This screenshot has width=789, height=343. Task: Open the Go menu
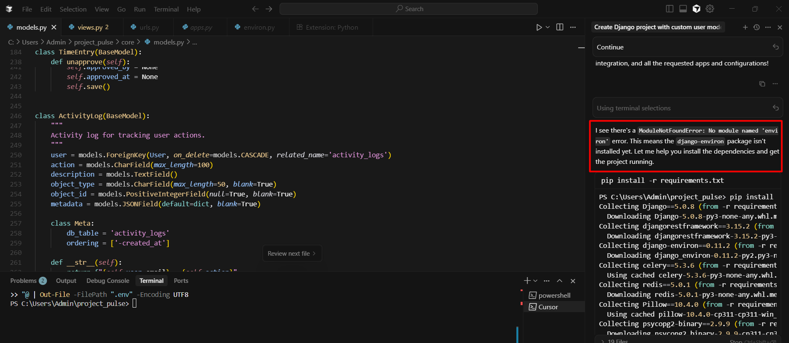(121, 9)
